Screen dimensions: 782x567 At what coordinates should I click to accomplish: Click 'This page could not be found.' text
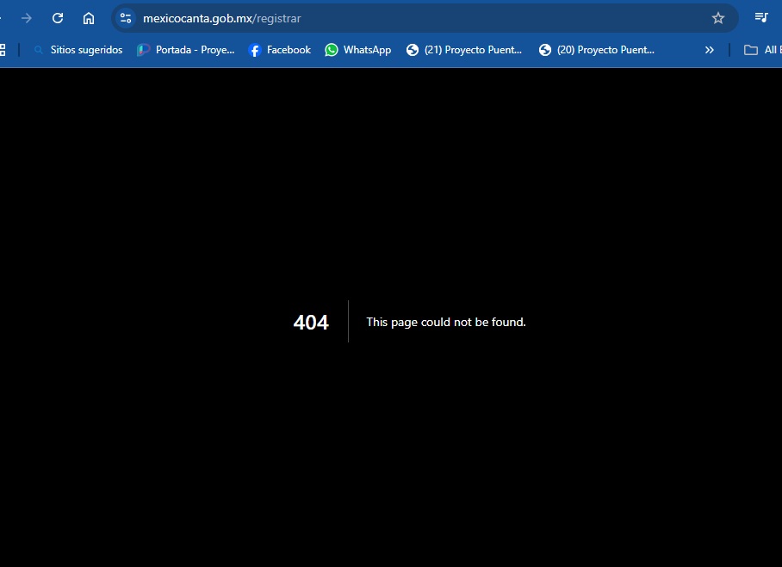click(x=446, y=323)
